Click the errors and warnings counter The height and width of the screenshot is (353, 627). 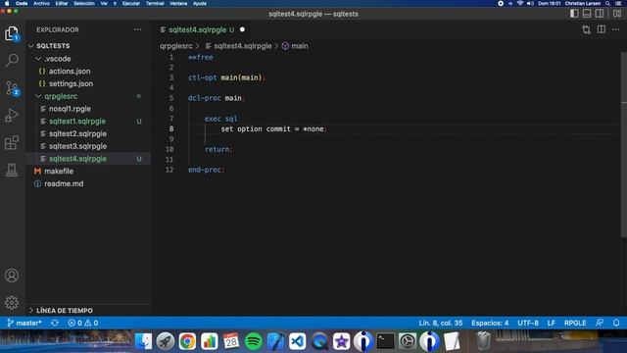(x=82, y=323)
